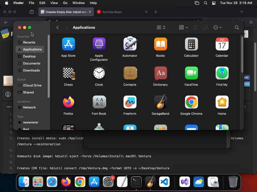Select the Freeform app icon

[x=130, y=102]
